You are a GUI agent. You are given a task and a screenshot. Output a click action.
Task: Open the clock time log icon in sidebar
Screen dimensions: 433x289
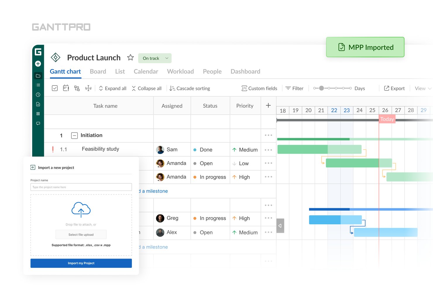pyautogui.click(x=38, y=95)
